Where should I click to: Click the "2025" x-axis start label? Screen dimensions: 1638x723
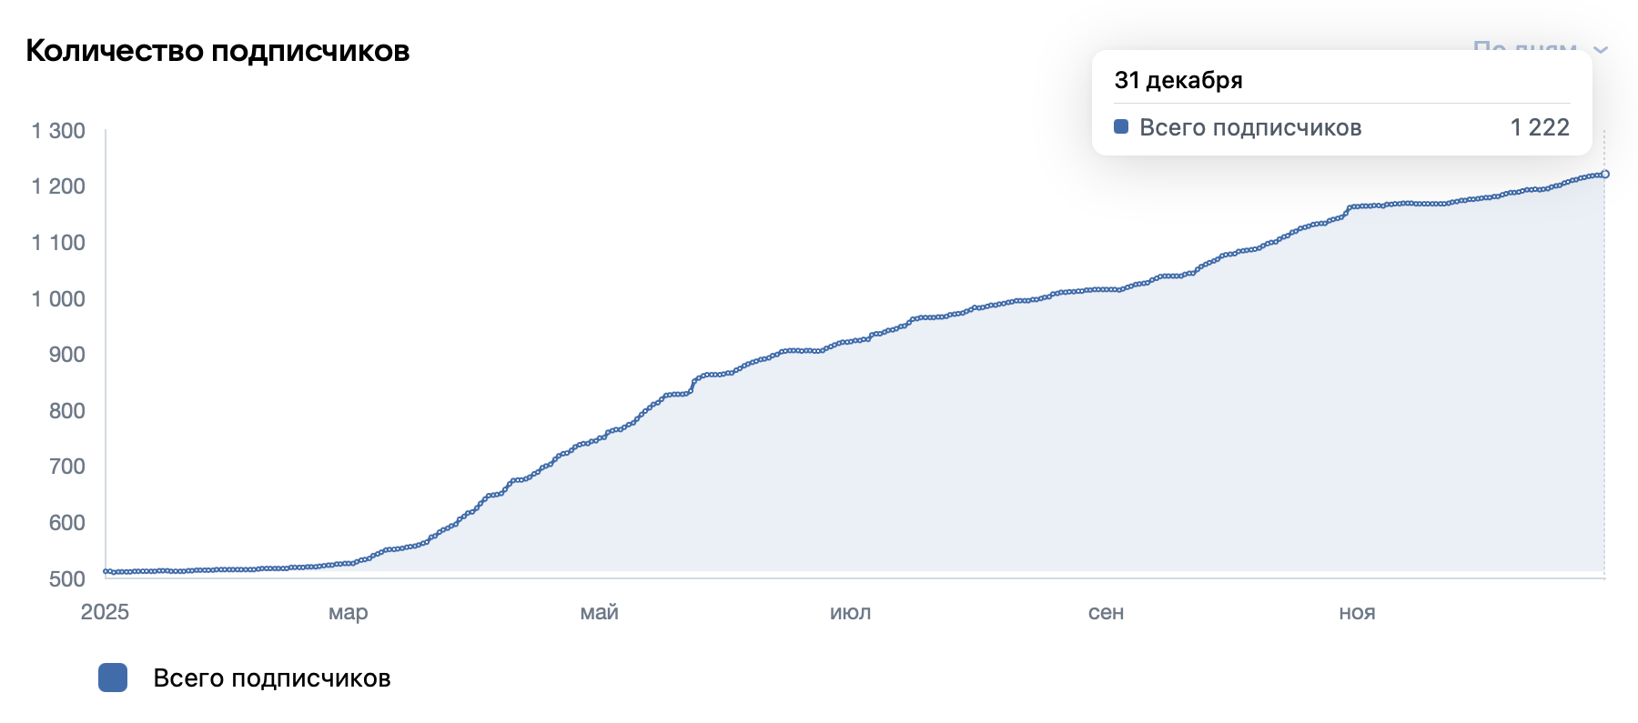click(105, 612)
